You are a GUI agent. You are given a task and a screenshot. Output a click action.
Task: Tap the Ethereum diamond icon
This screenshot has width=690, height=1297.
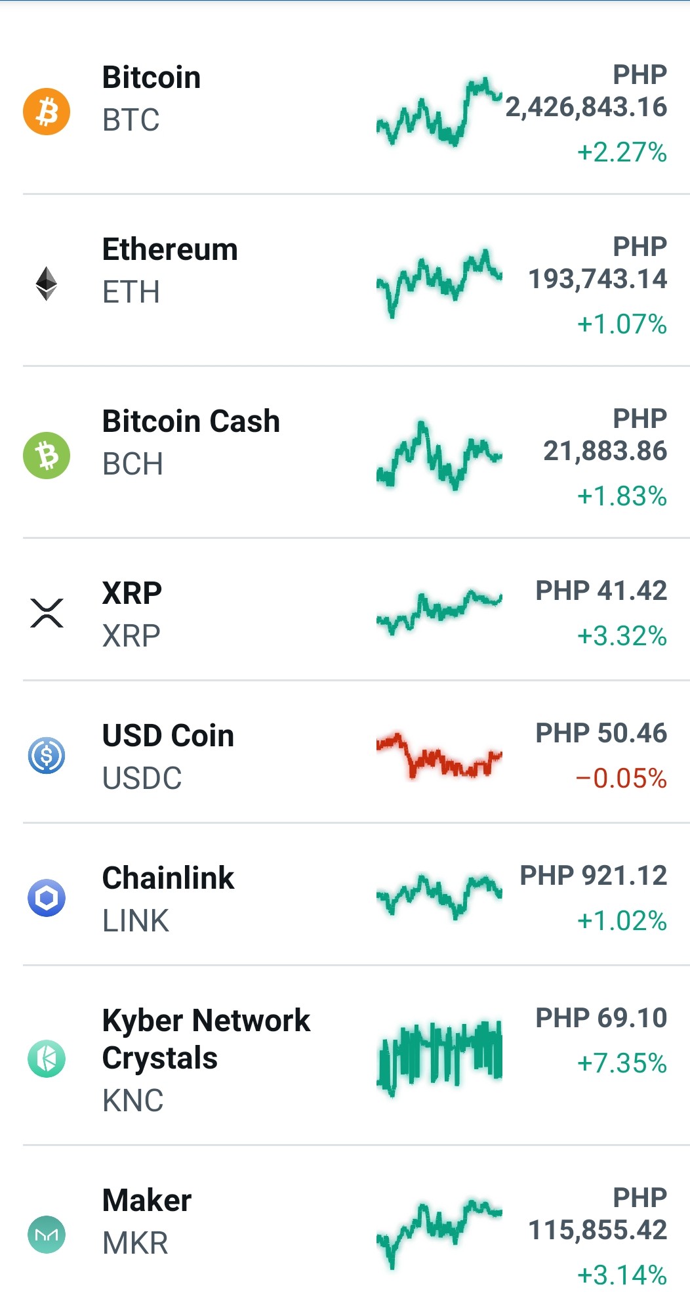pos(47,284)
